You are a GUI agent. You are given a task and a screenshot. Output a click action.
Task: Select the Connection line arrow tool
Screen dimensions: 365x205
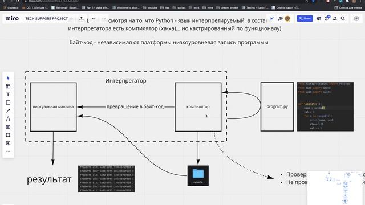click(x=8, y=110)
